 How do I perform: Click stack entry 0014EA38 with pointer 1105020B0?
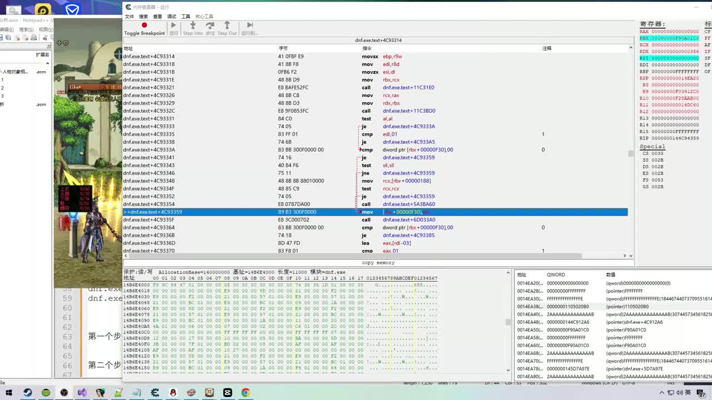click(612, 307)
